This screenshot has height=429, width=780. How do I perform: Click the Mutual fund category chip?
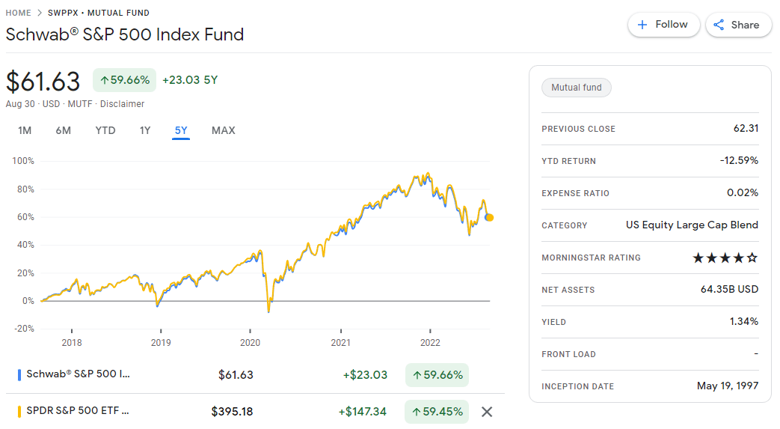click(577, 88)
